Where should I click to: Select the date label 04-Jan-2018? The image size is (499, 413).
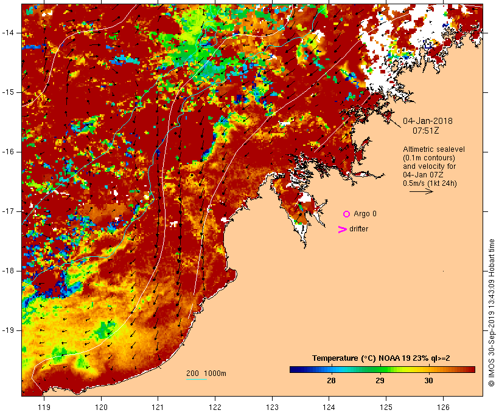427,121
